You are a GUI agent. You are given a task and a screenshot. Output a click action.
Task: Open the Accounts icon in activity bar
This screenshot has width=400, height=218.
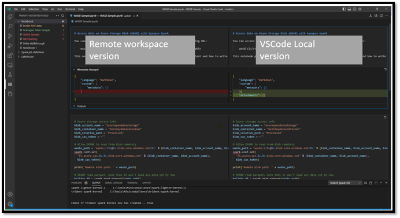click(10, 194)
